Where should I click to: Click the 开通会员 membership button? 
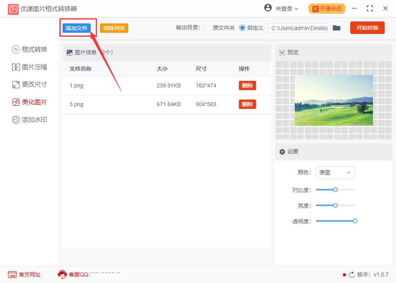(x=327, y=9)
